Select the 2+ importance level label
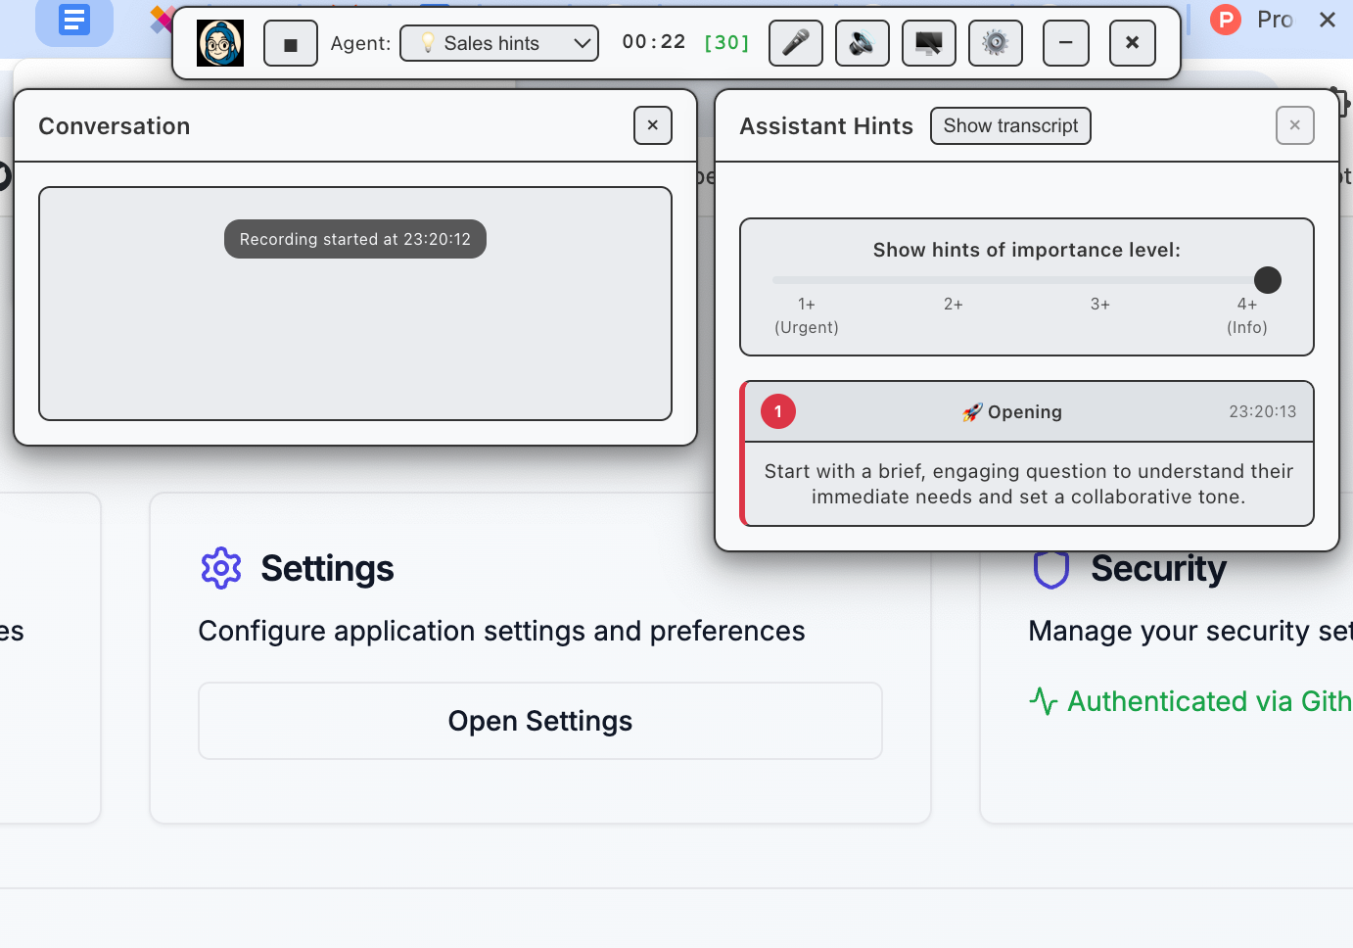This screenshot has width=1353, height=948. 954,305
